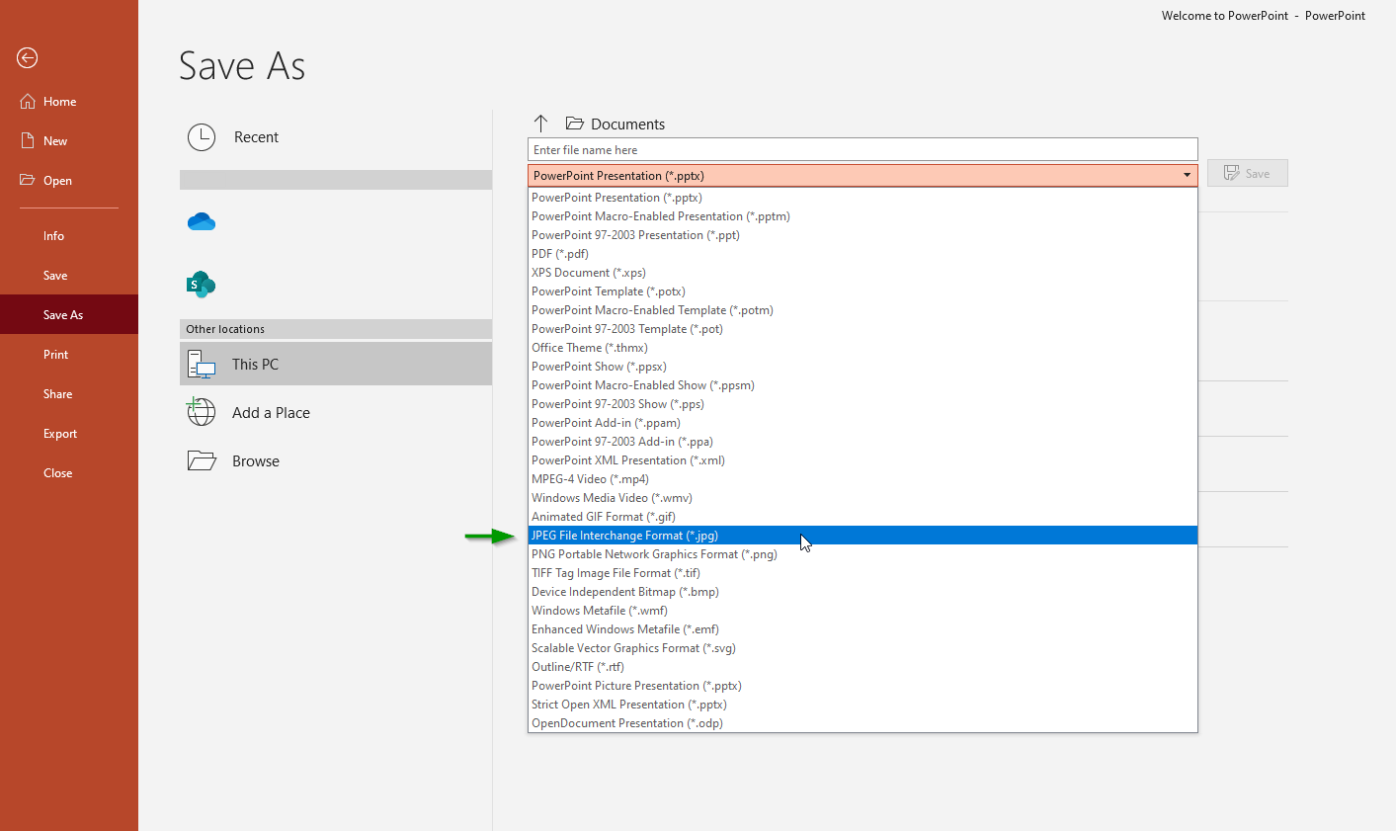Click the back arrow circle icon

pos(28,58)
